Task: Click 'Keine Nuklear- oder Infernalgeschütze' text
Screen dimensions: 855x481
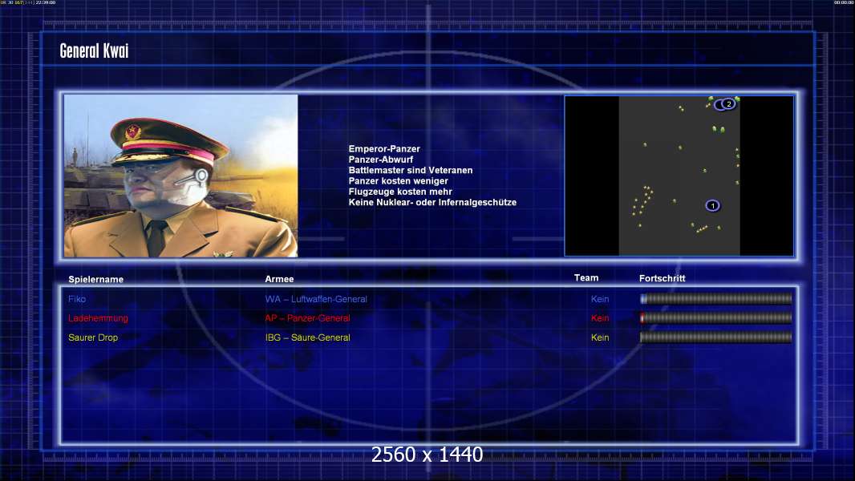Action: [x=432, y=202]
